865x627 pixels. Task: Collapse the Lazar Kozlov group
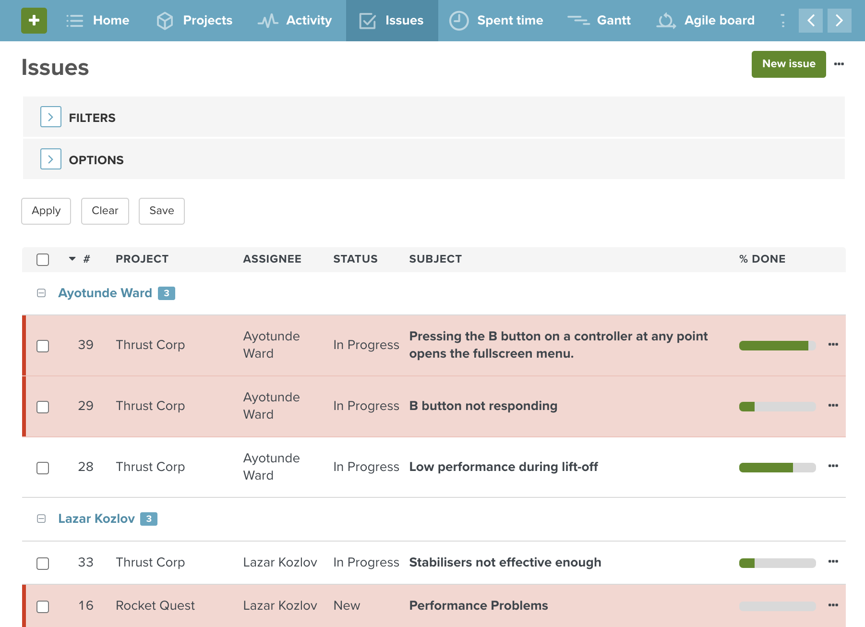[x=41, y=518]
